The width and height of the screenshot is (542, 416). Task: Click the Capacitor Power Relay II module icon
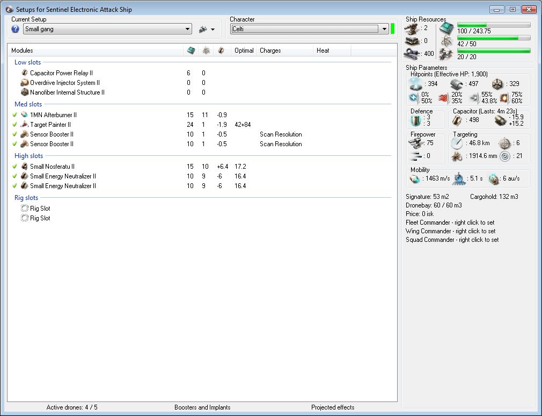click(x=24, y=73)
